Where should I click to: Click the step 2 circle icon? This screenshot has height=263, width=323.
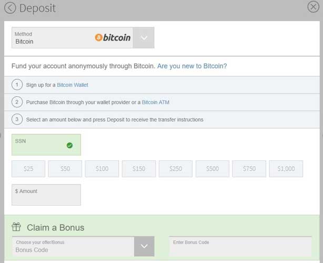[17, 102]
